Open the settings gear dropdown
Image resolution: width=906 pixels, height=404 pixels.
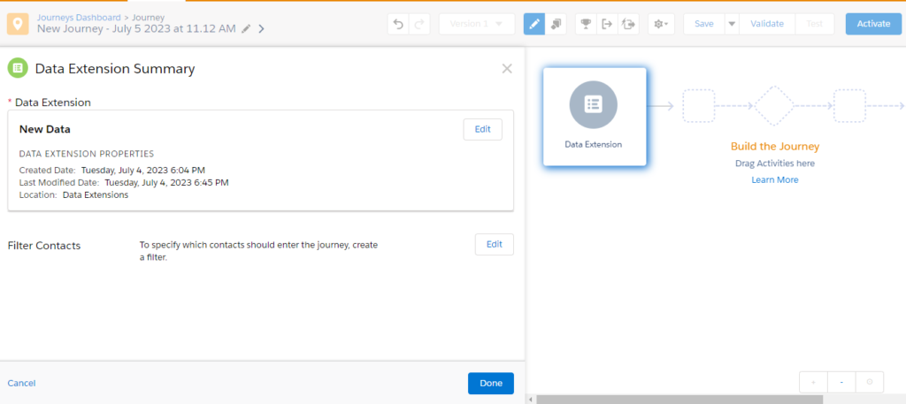coord(660,24)
